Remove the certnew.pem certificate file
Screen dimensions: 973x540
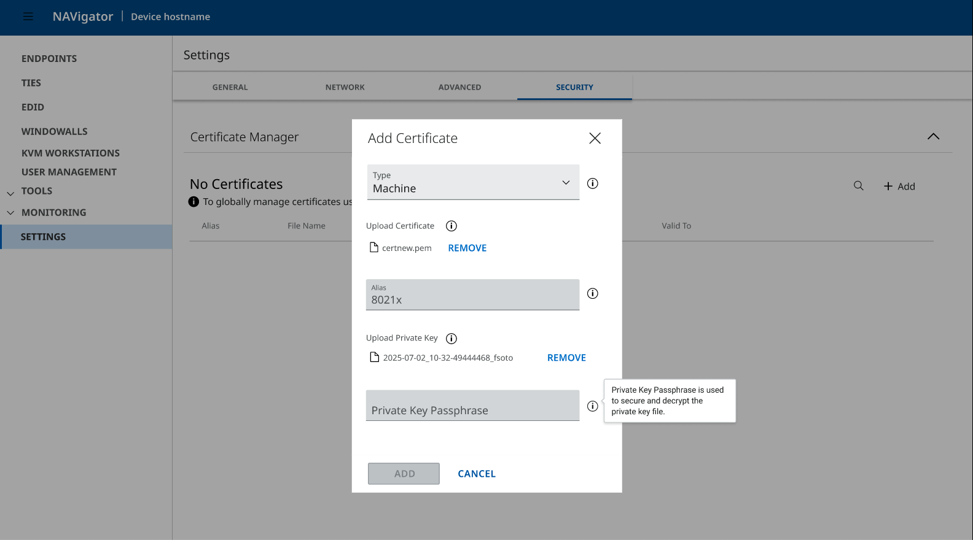467,248
